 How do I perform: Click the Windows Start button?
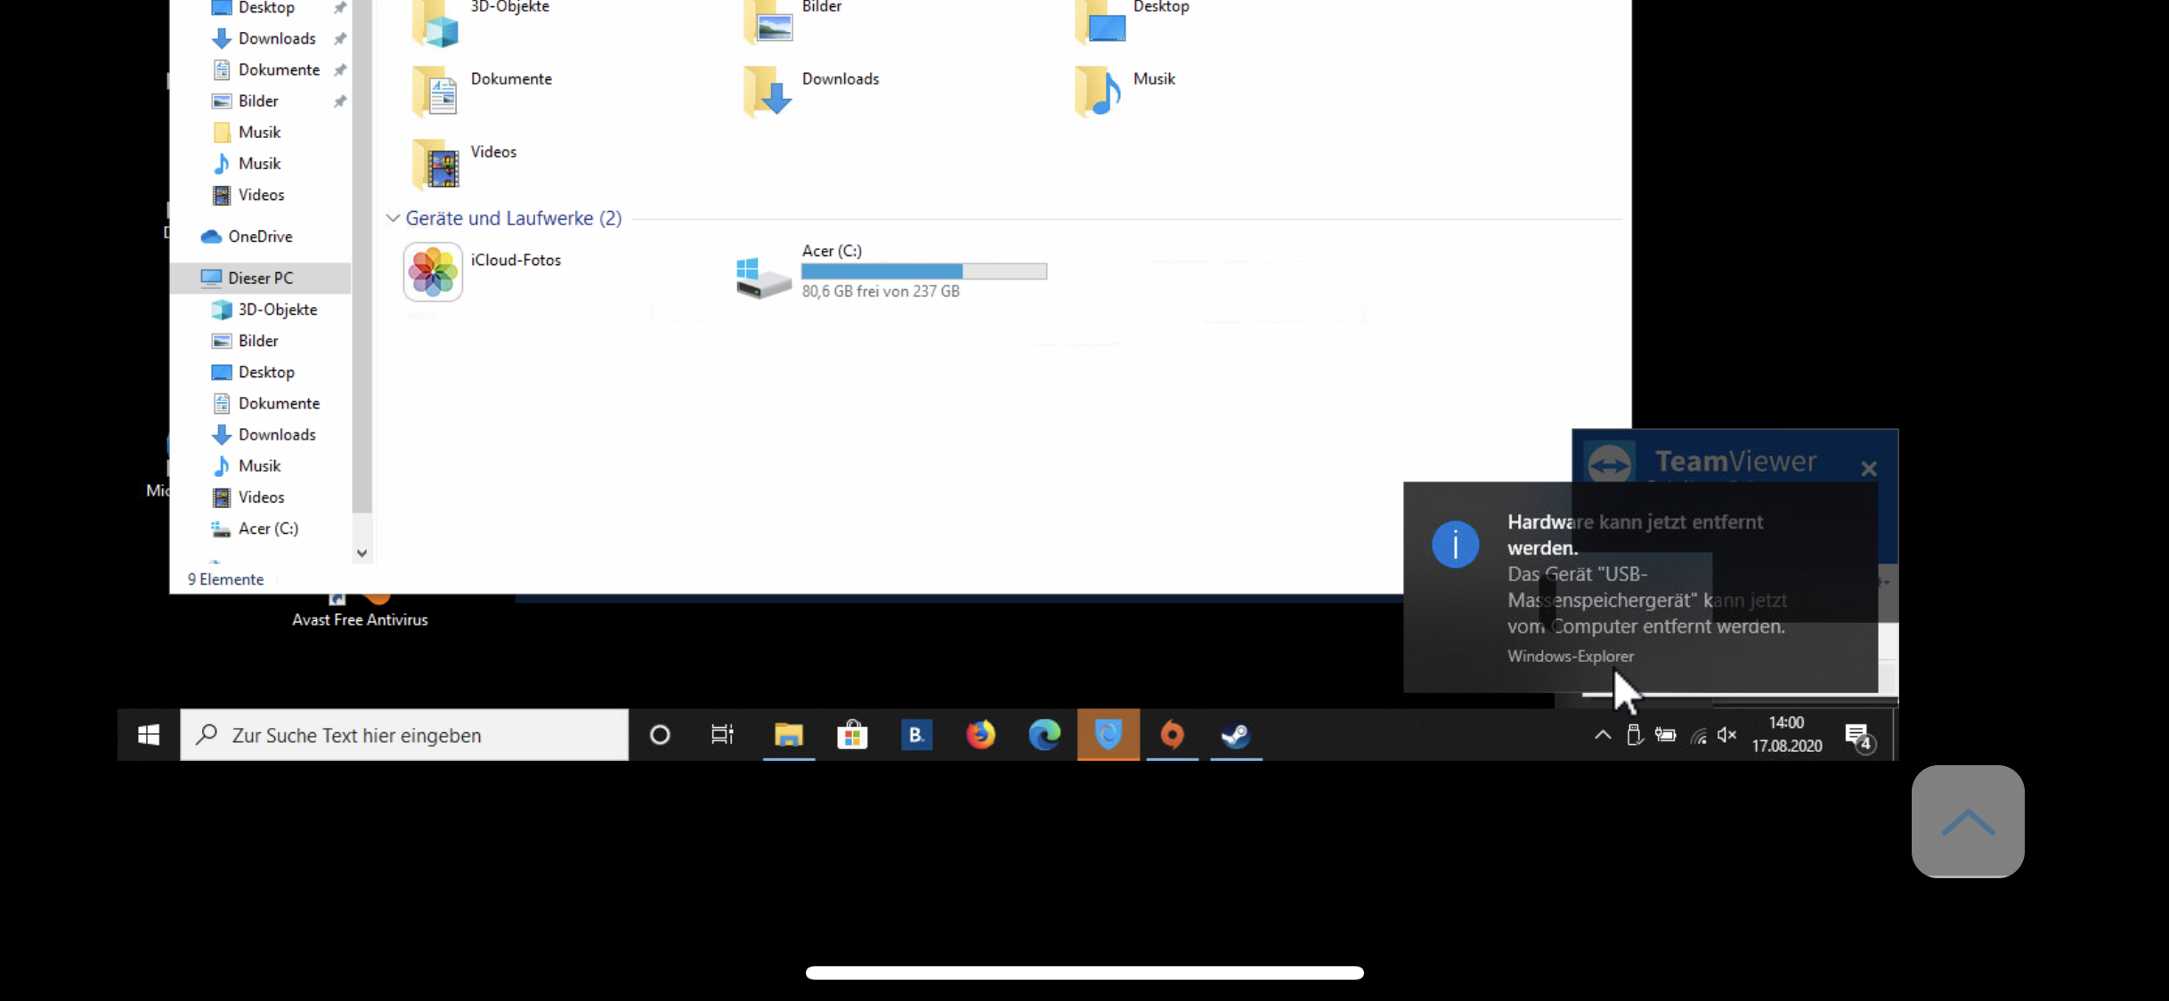click(149, 735)
